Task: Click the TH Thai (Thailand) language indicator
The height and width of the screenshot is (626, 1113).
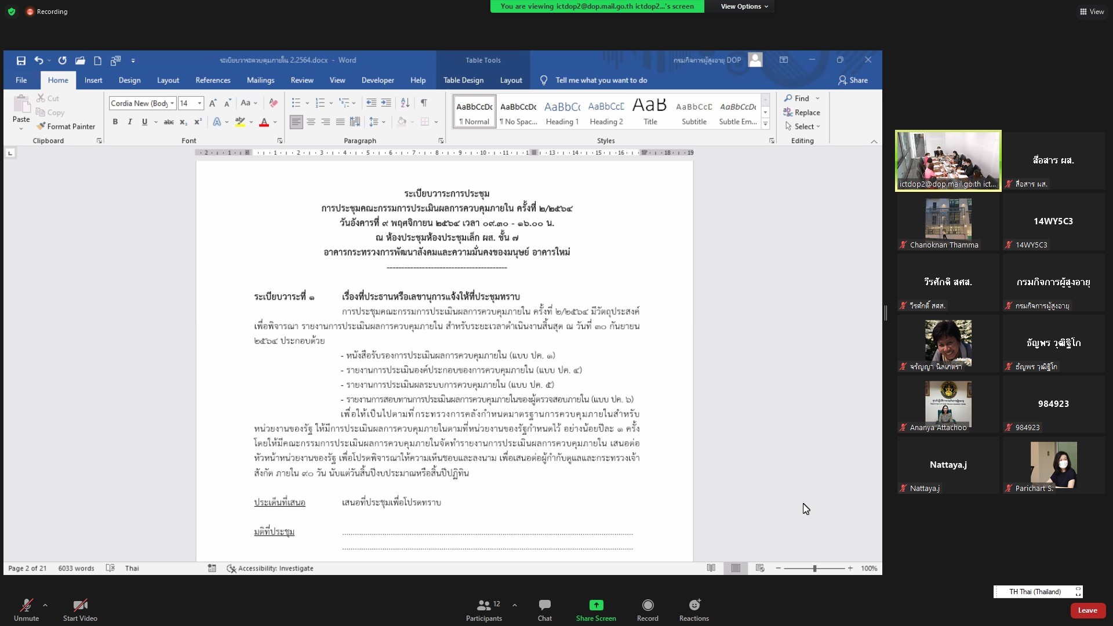Action: [1035, 592]
